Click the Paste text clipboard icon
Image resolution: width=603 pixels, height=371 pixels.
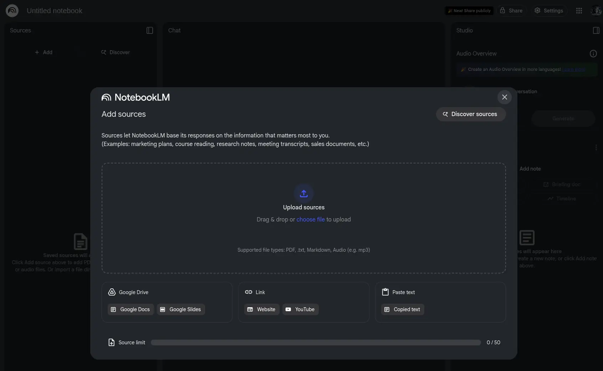[x=385, y=292]
